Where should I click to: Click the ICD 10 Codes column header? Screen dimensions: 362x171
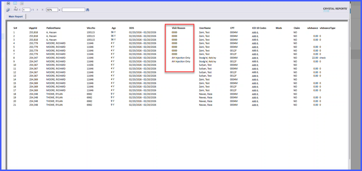pyautogui.click(x=259, y=28)
